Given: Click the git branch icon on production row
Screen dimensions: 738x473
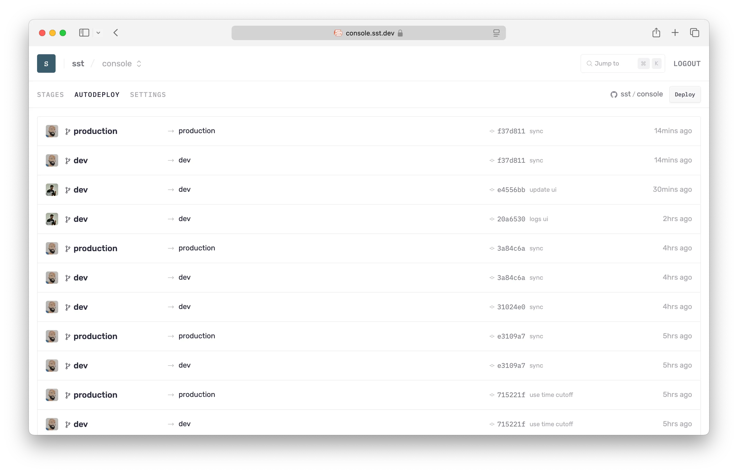Looking at the screenshot, I should [68, 131].
